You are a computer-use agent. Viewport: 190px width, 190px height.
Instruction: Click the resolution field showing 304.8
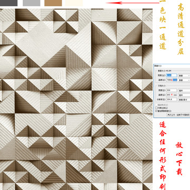tap(171, 100)
